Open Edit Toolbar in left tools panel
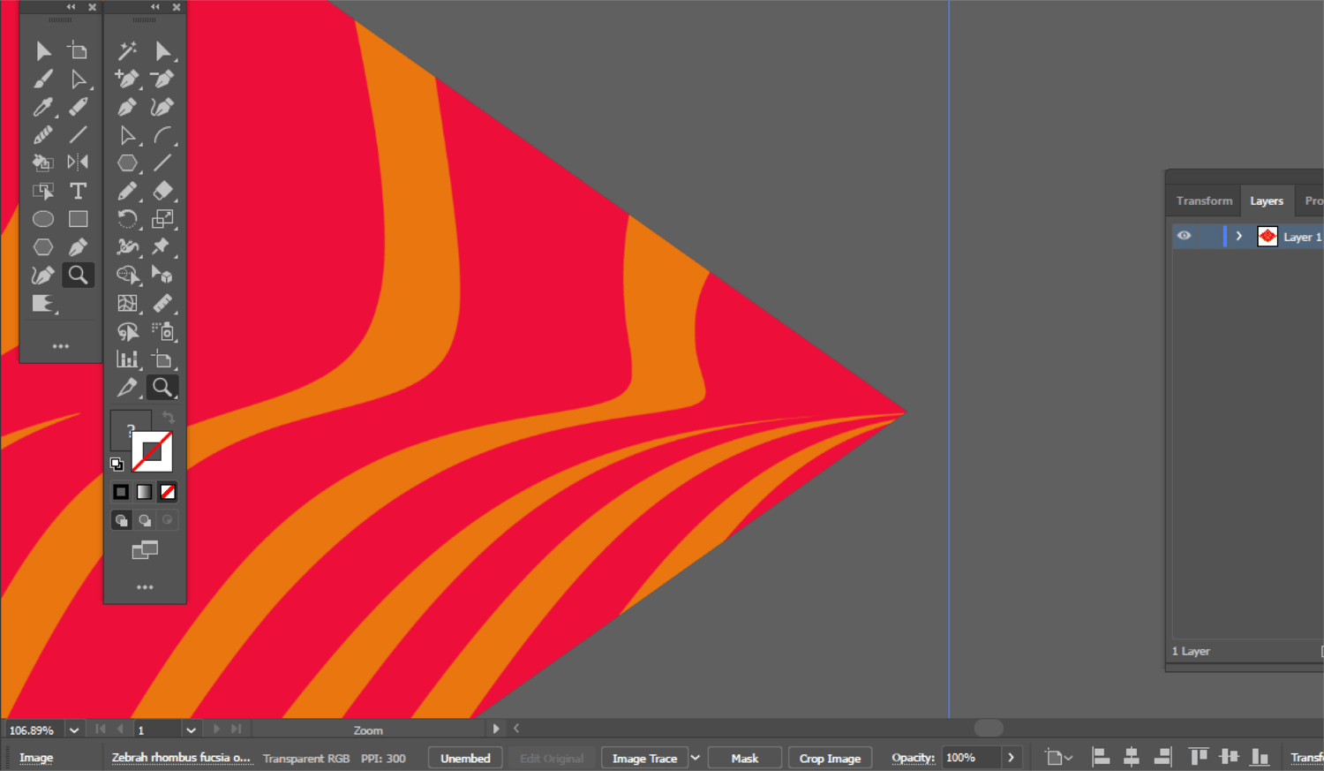 click(60, 346)
